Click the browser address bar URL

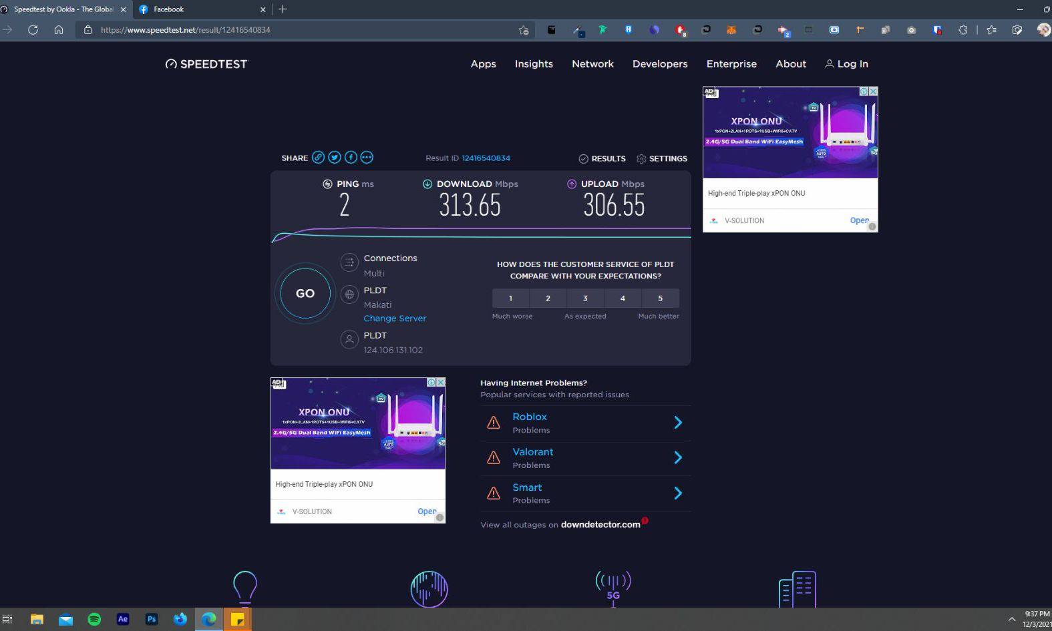click(x=267, y=30)
